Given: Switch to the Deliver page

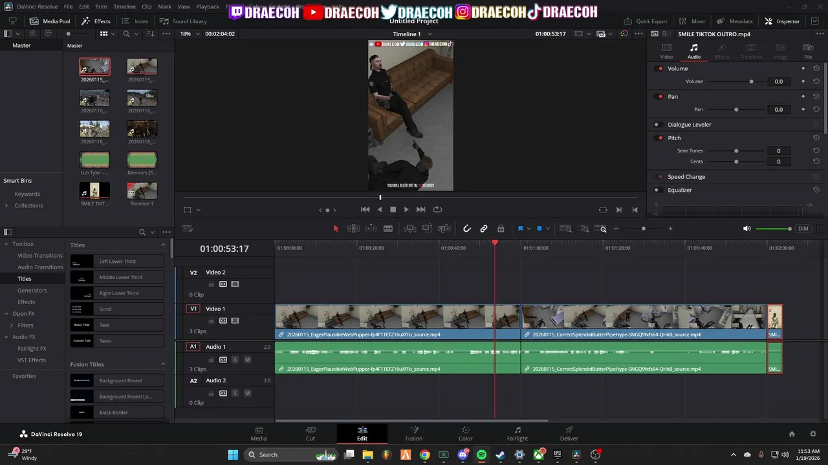Looking at the screenshot, I should pos(569,434).
